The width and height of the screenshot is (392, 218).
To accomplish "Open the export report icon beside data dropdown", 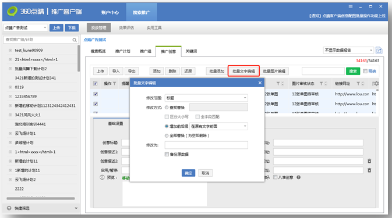I will [379, 51].
